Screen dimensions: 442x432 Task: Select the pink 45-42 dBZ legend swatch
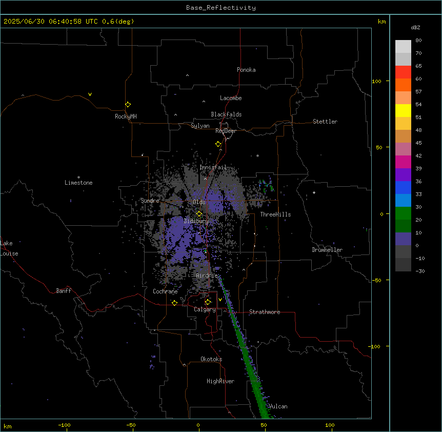(403, 149)
